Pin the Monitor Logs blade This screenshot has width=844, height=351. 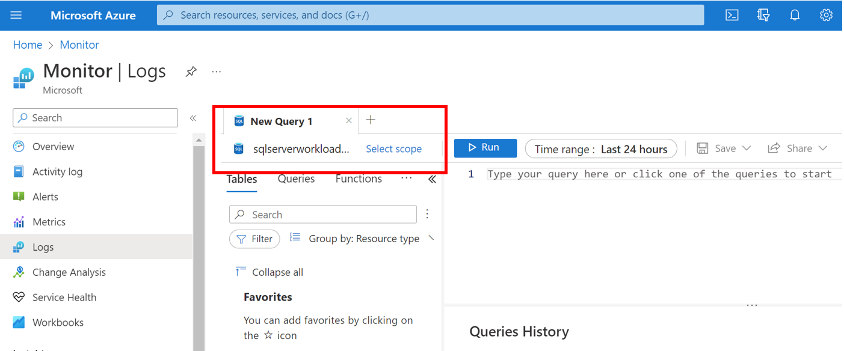(x=191, y=72)
